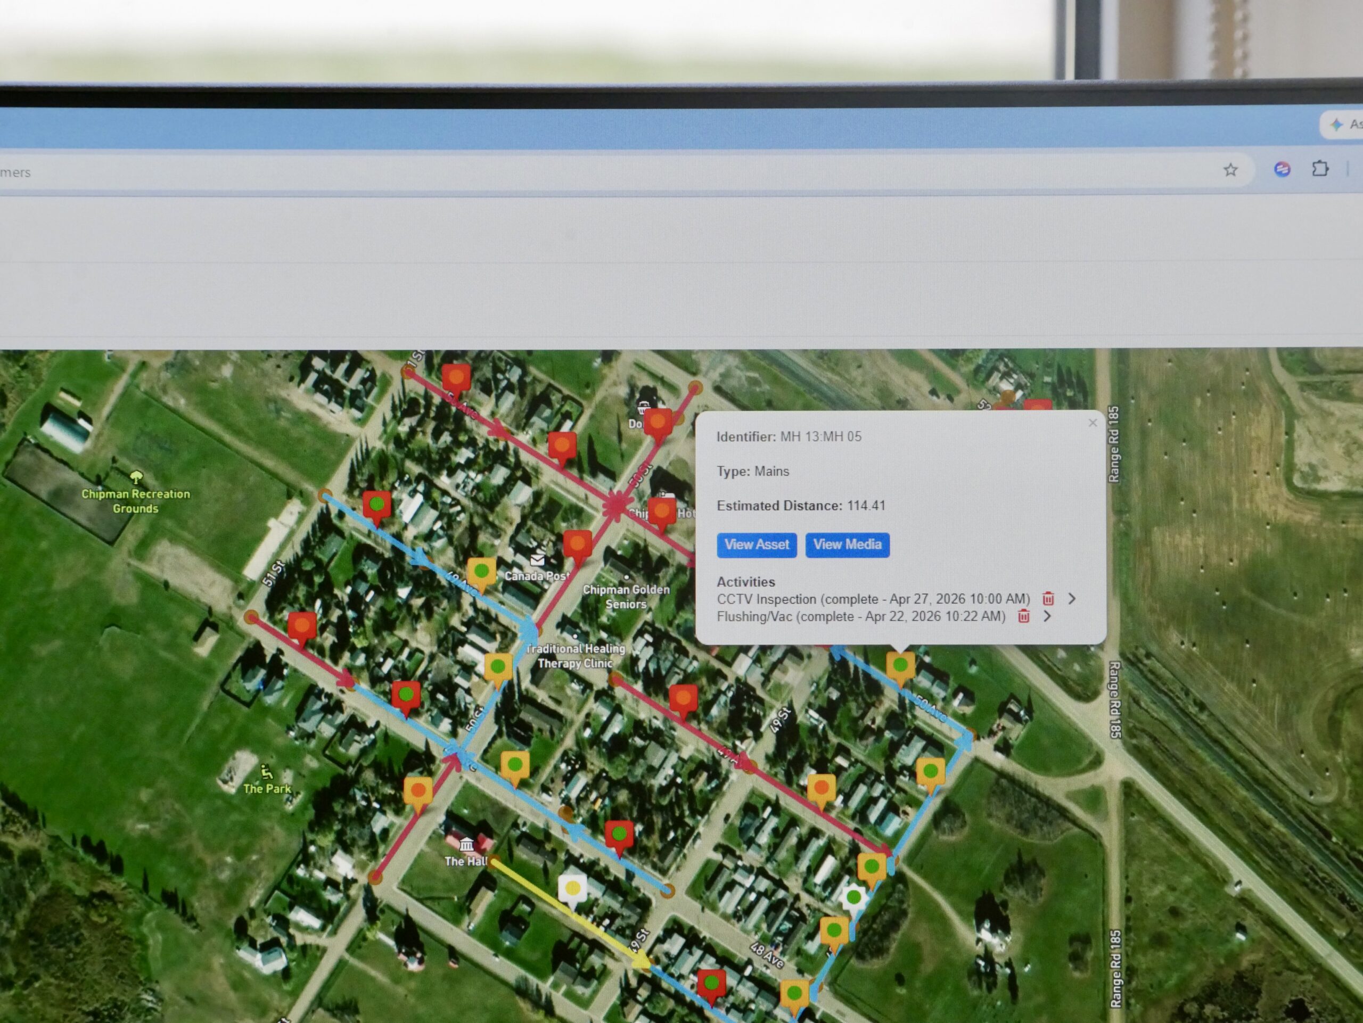The height and width of the screenshot is (1023, 1363).
Task: Select the yellow orange-dot marker above The Hall
Action: tap(418, 793)
